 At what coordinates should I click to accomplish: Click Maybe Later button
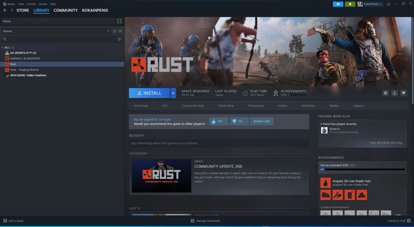pos(262,121)
